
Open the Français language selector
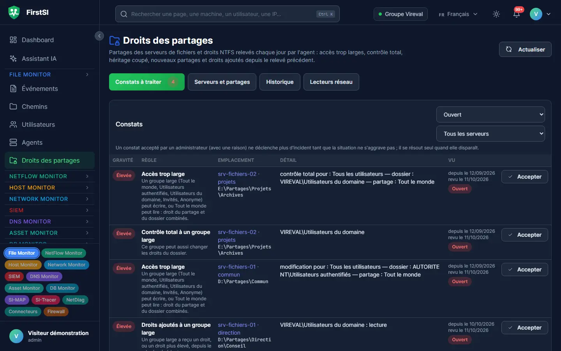tap(458, 14)
